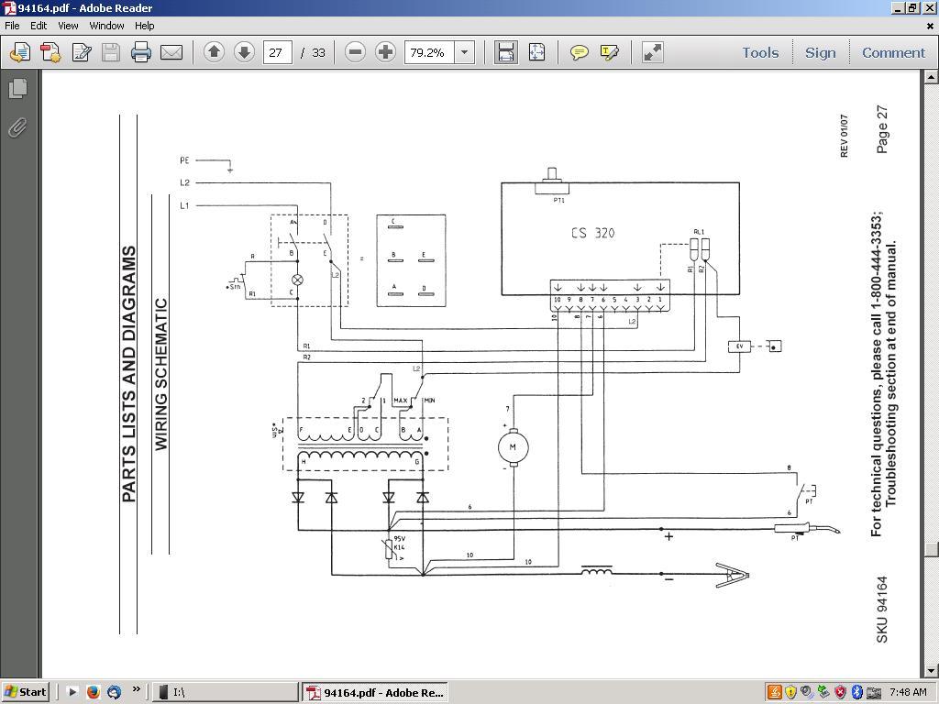This screenshot has height=704, width=939.
Task: Click the 'PARTS LISTS AND DIAGRAMS' heading
Action: 129,374
